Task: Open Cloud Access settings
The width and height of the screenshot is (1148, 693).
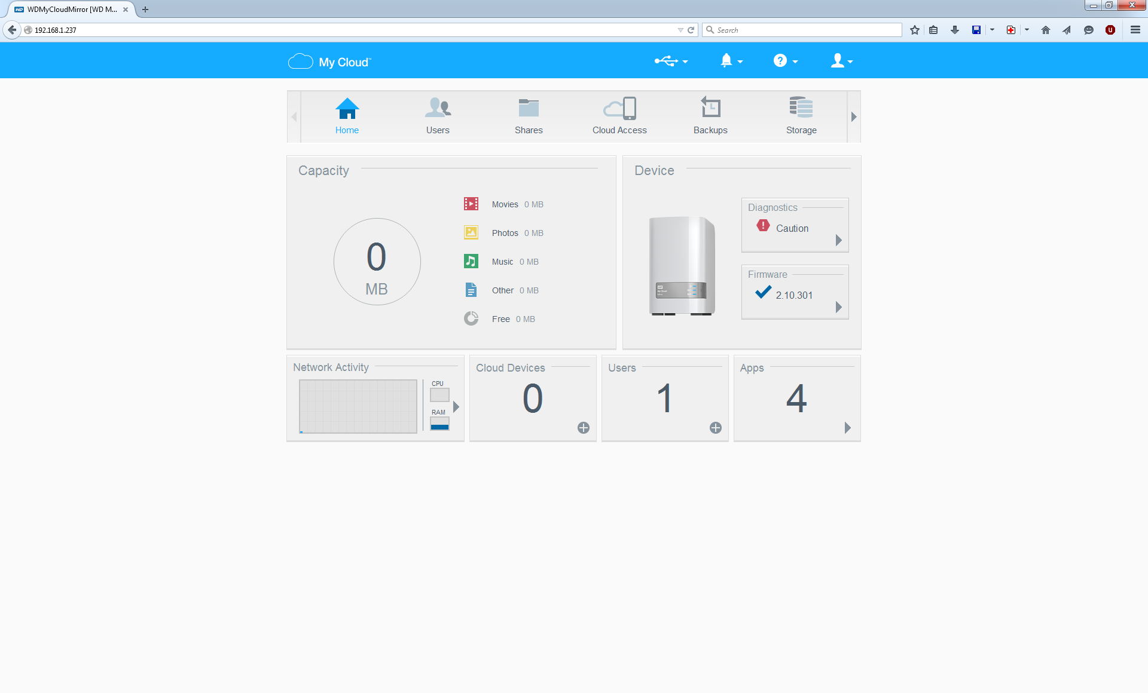Action: pyautogui.click(x=620, y=115)
